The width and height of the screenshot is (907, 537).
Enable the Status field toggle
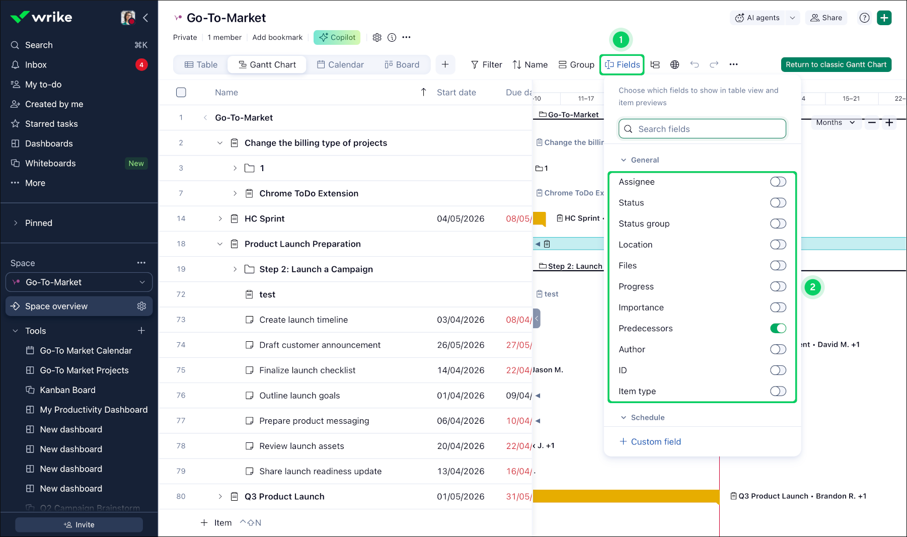click(778, 203)
